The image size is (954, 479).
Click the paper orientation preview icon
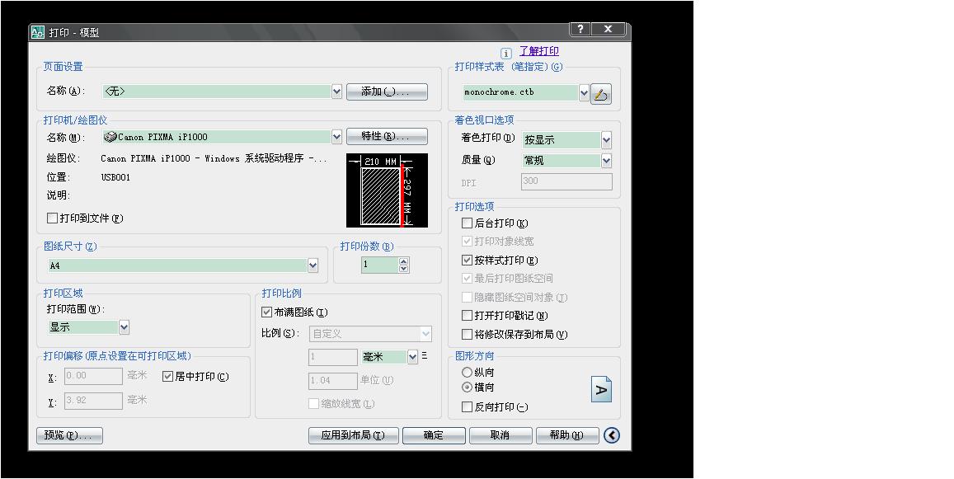click(x=601, y=389)
